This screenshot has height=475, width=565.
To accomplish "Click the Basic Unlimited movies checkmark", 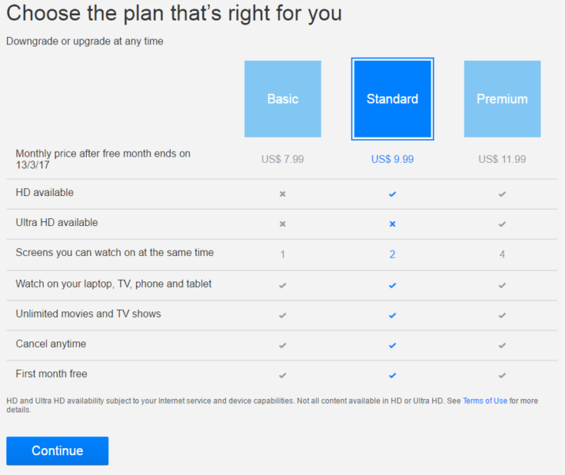I will tap(283, 315).
